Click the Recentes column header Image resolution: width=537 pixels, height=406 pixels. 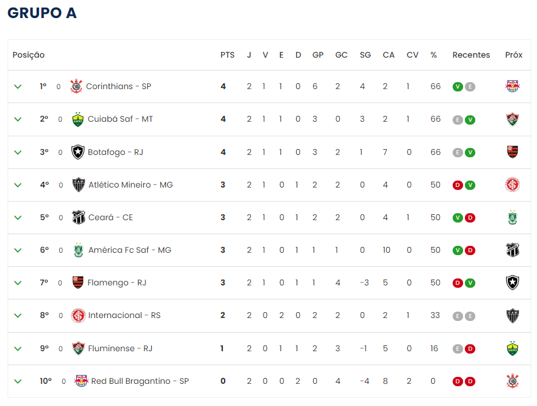tap(471, 55)
